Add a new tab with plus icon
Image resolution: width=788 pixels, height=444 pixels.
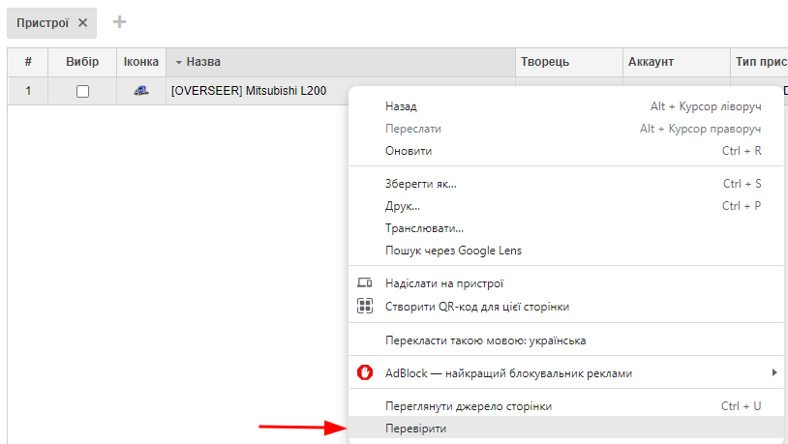pyautogui.click(x=119, y=22)
